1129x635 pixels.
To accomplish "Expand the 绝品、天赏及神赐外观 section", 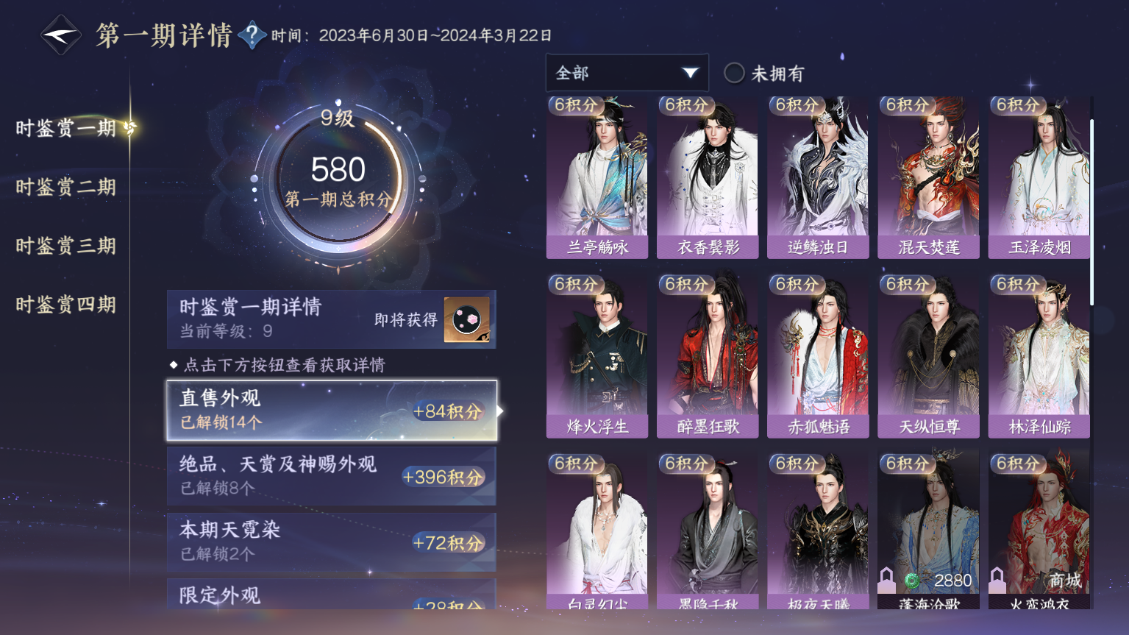I will 332,475.
